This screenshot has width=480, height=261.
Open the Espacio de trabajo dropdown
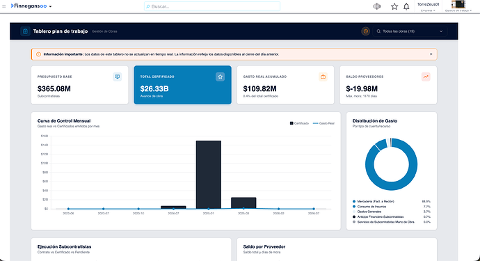458,10
